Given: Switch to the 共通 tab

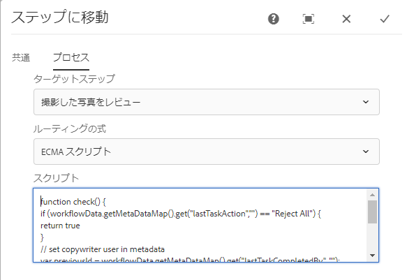Looking at the screenshot, I should (21, 57).
